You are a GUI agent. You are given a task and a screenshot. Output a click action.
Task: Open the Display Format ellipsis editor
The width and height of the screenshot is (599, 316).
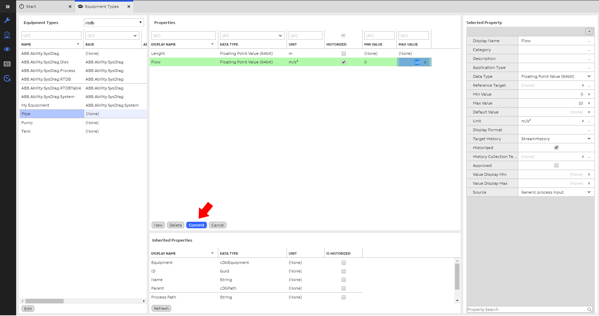point(589,130)
